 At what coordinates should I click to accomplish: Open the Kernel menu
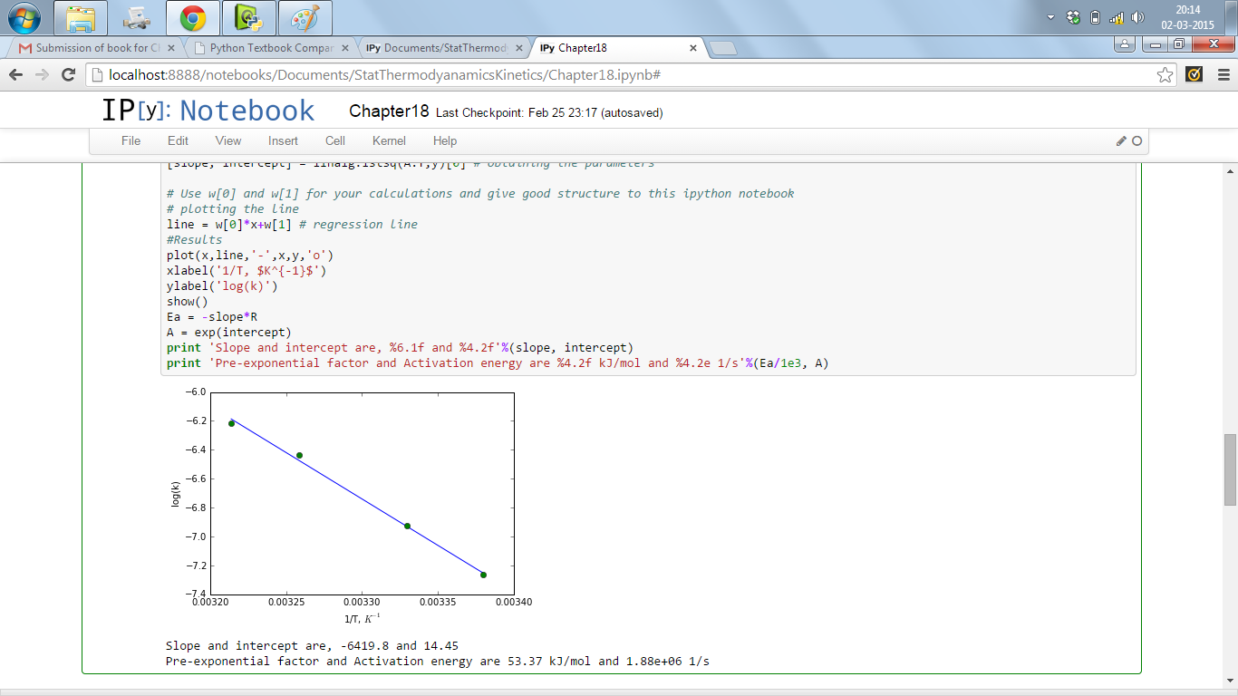point(389,141)
